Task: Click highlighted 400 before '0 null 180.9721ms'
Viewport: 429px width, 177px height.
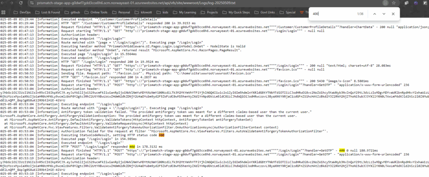Action: [x=342, y=150]
